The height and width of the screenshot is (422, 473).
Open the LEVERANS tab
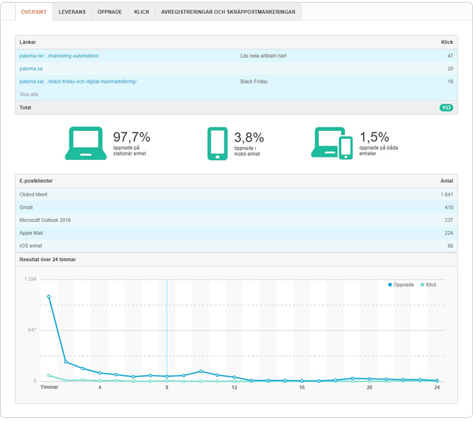[x=72, y=12]
